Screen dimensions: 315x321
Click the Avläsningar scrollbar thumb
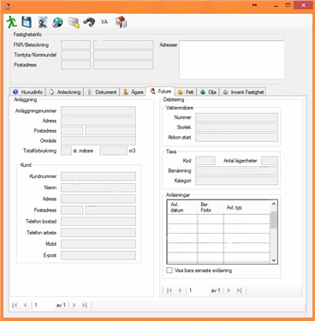(x=274, y=220)
